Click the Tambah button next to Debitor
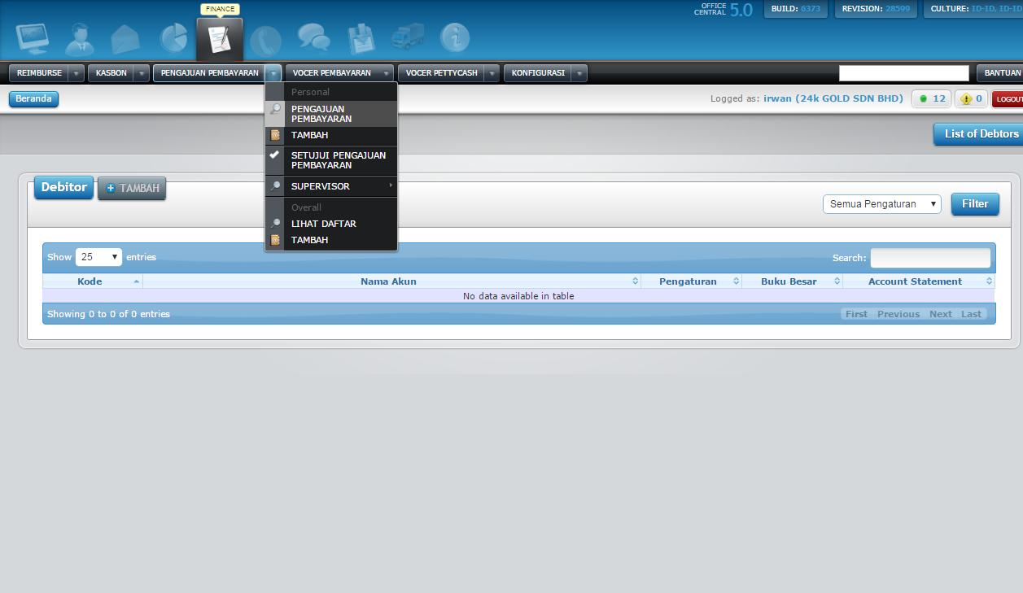Image resolution: width=1023 pixels, height=593 pixels. click(132, 188)
